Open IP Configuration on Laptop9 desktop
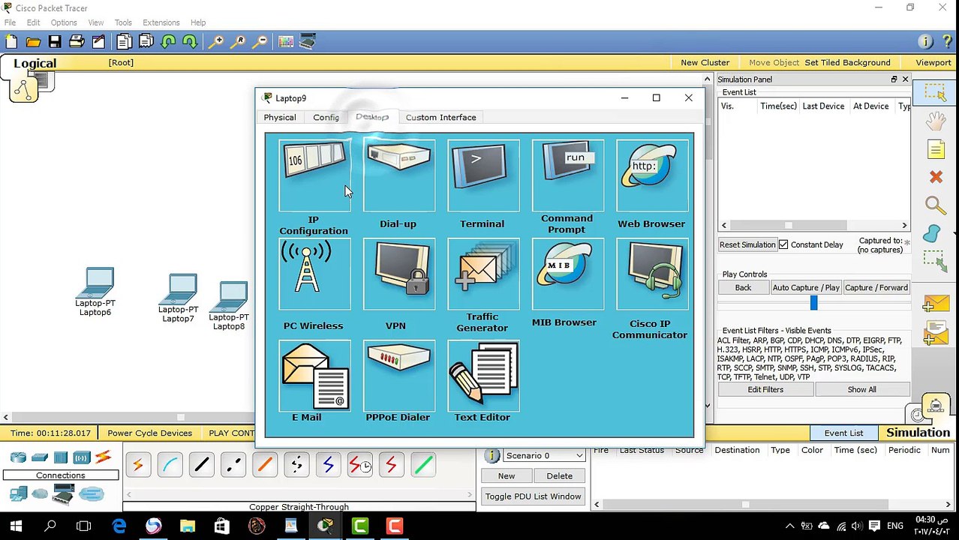This screenshot has width=959, height=540. point(314,175)
